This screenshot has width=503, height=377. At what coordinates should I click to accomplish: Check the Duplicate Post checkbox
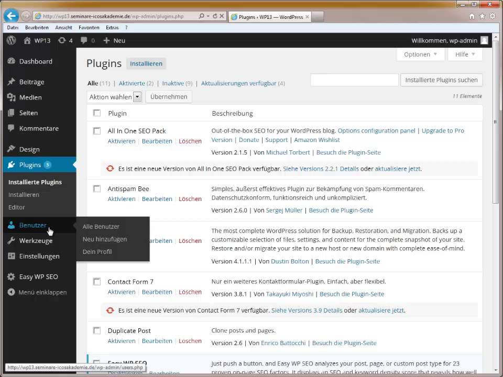pyautogui.click(x=96, y=330)
